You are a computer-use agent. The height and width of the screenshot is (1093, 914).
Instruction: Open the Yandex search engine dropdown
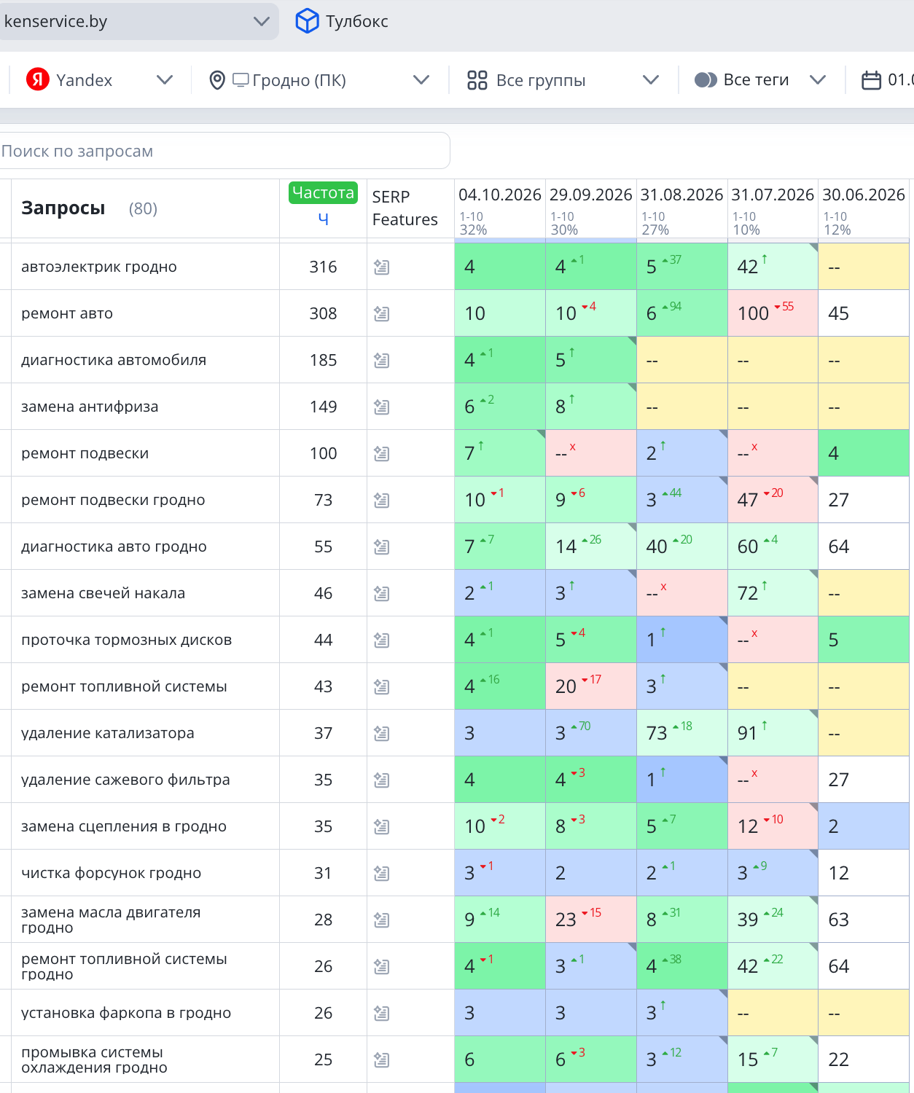tap(165, 80)
